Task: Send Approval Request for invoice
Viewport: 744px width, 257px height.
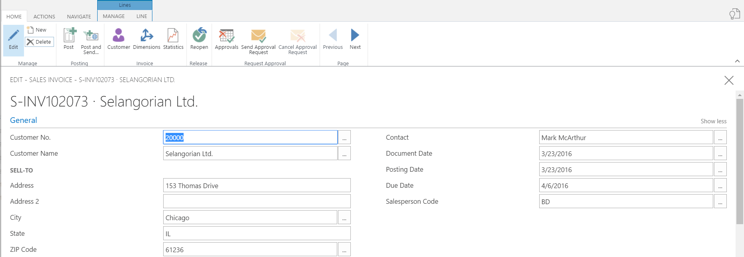Action: click(258, 41)
